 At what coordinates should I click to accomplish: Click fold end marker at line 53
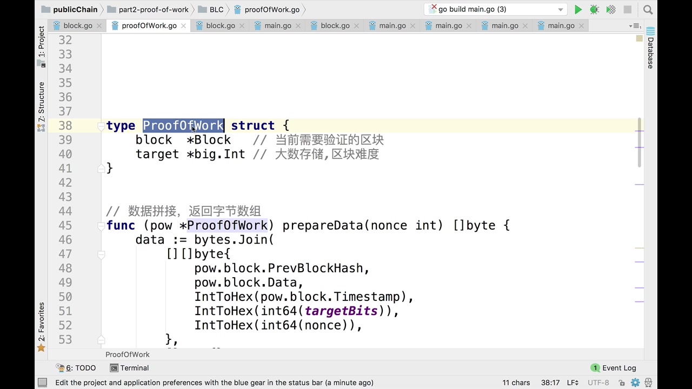coord(101,340)
